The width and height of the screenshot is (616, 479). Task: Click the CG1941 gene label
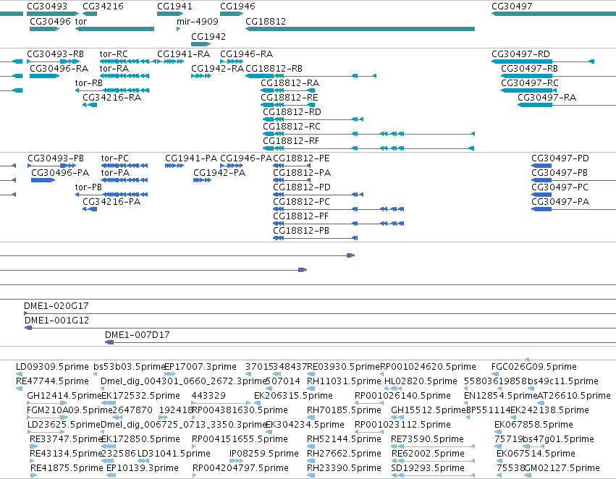(x=175, y=7)
